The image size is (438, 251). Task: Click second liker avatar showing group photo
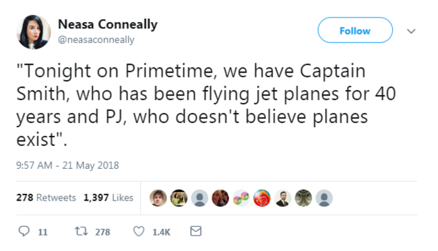click(179, 198)
